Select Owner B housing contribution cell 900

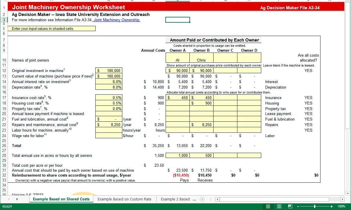click(201, 103)
